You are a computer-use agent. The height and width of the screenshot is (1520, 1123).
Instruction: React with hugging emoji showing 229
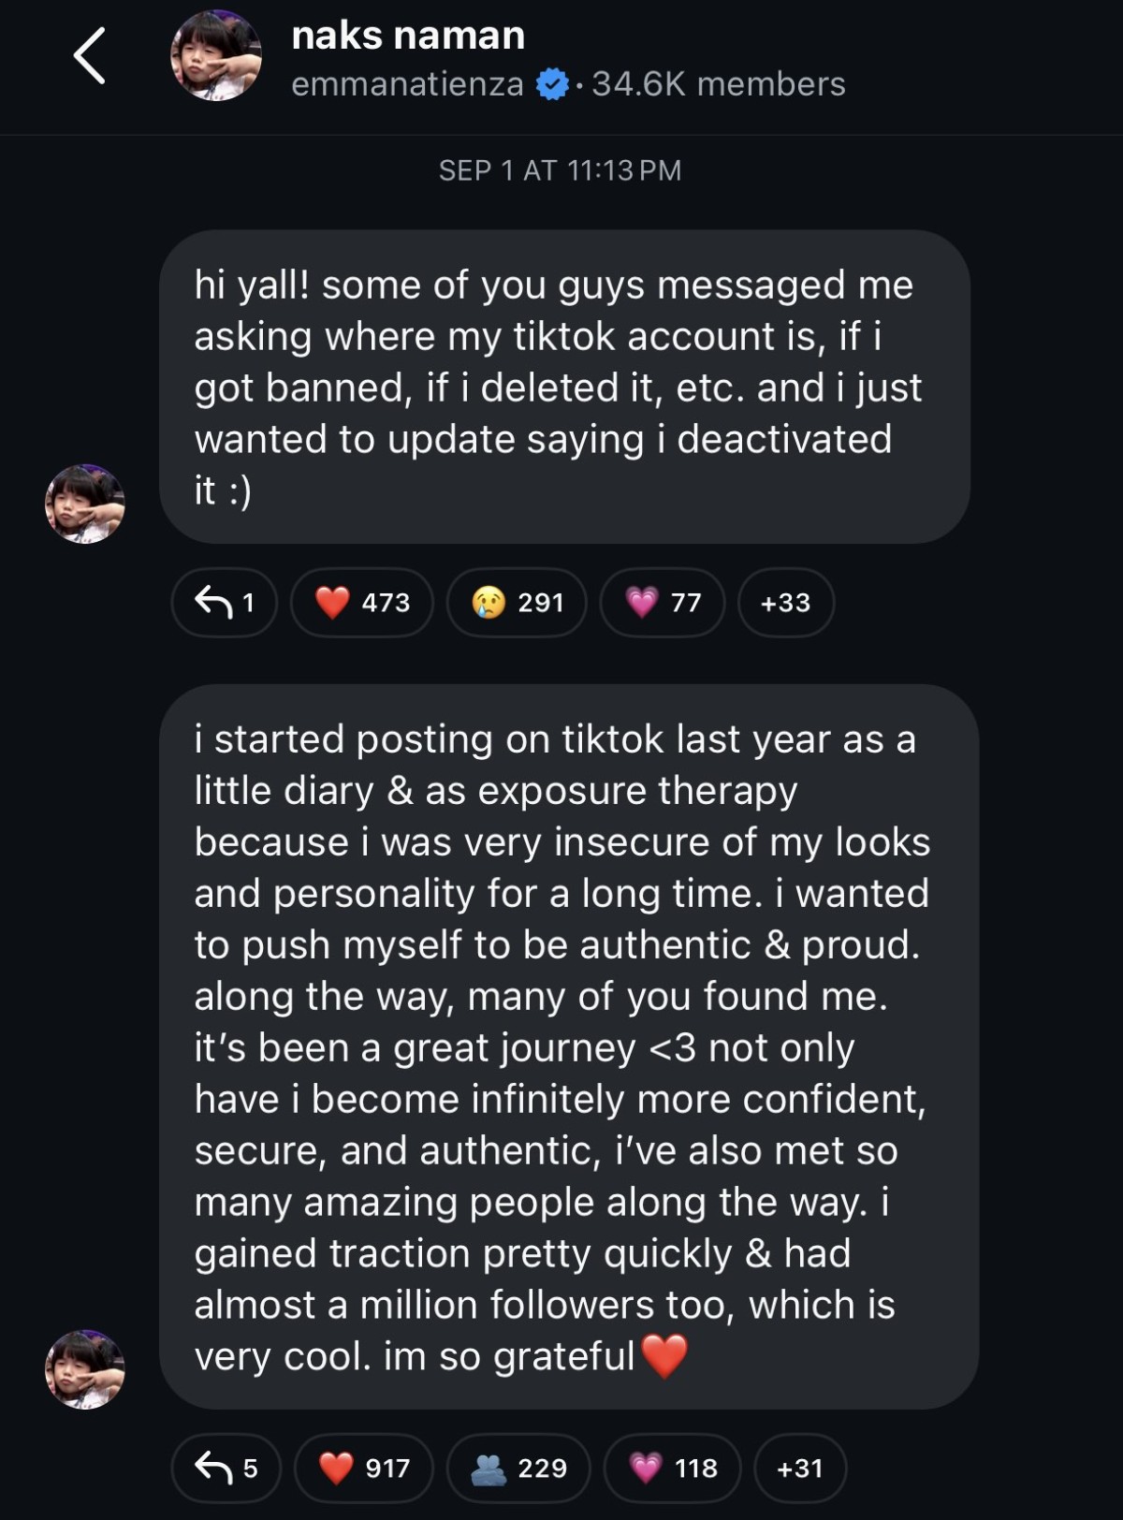(518, 1468)
